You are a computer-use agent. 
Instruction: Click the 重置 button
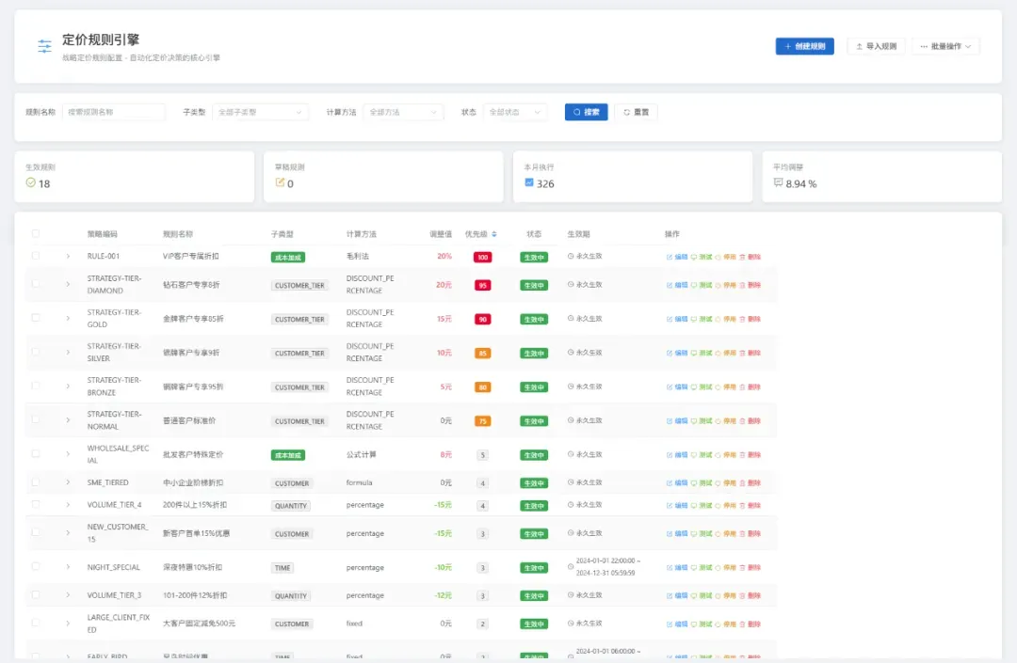[636, 112]
